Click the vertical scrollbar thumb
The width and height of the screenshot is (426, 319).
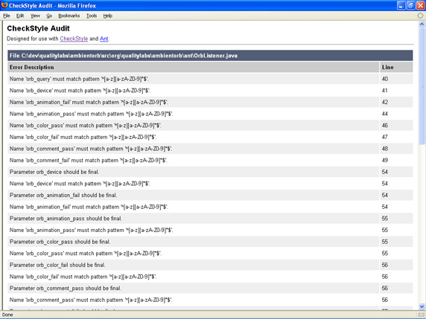click(x=422, y=86)
